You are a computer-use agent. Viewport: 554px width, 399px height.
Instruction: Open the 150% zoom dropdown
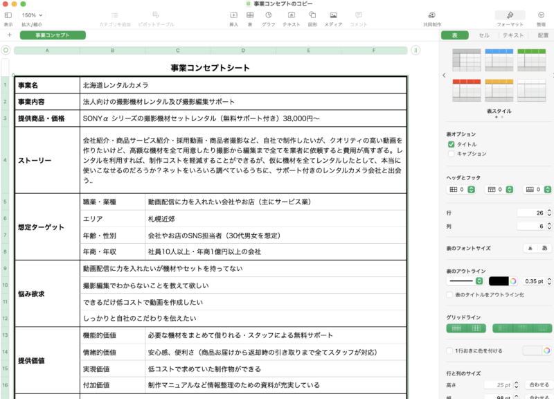click(x=32, y=15)
